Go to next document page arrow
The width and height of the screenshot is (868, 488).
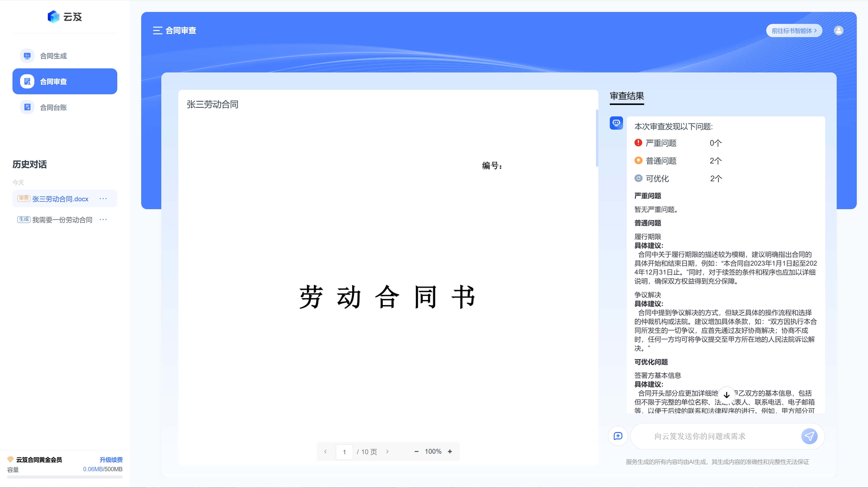(x=387, y=452)
